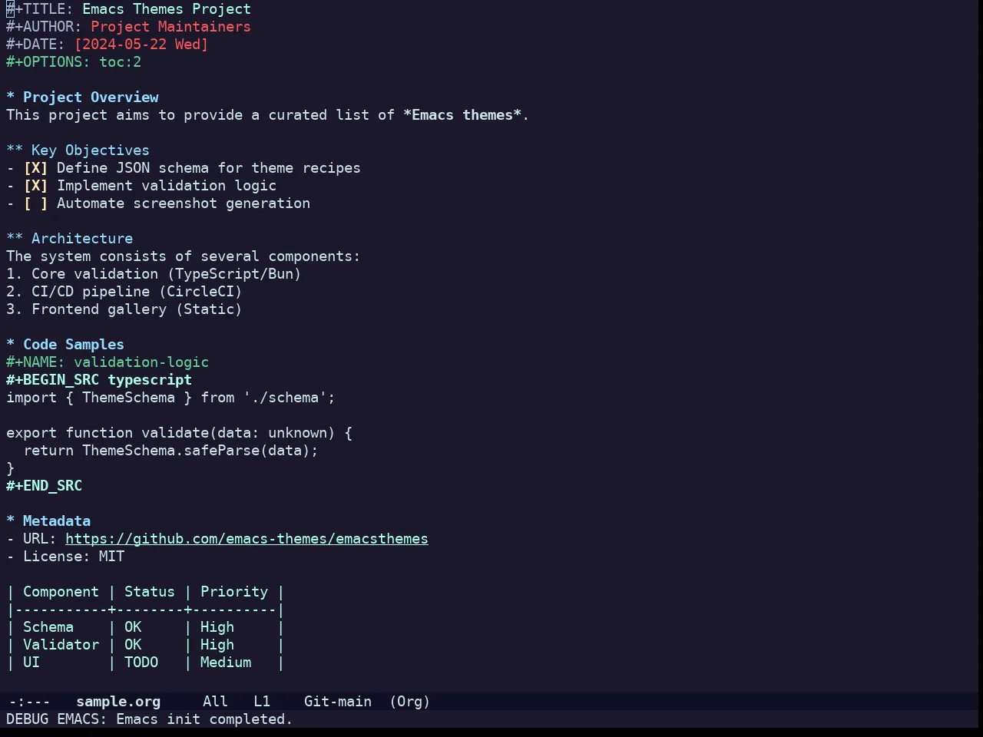Viewport: 983px width, 737px height.
Task: Click the High priority in Validator row
Action: (217, 645)
